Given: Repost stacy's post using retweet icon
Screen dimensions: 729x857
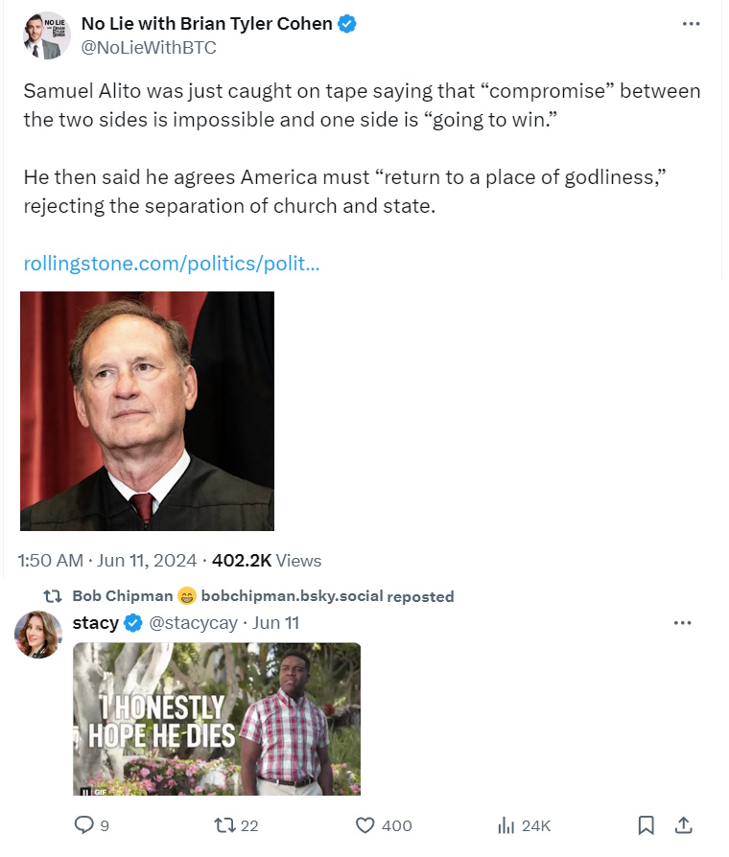Looking at the screenshot, I should [224, 825].
